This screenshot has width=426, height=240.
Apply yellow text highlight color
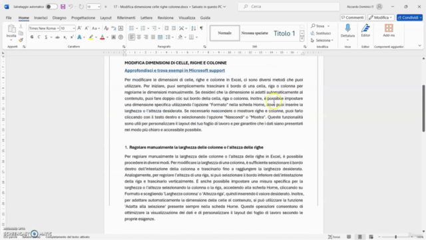91,37
